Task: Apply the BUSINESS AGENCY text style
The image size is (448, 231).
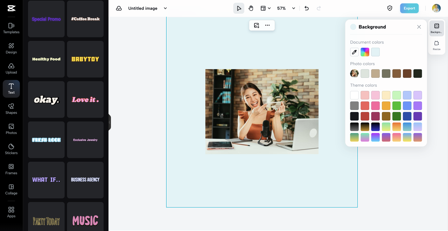Action: click(x=85, y=180)
